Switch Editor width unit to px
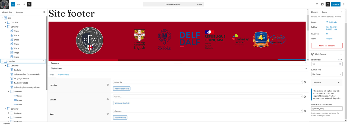Screen dimensions: 347x125 point(339,60)
